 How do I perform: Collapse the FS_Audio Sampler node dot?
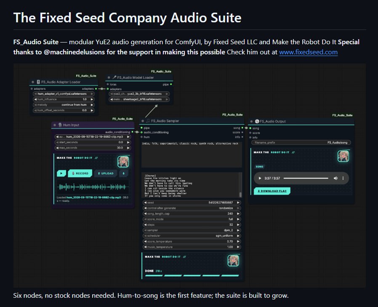(142, 121)
